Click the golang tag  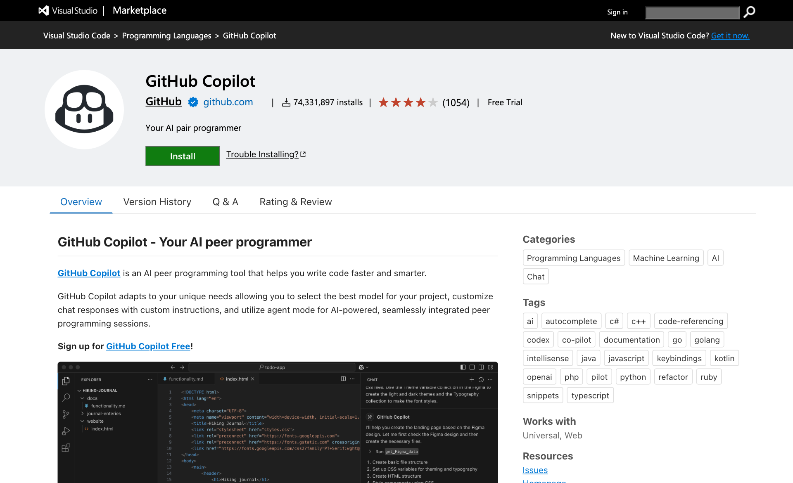click(707, 340)
